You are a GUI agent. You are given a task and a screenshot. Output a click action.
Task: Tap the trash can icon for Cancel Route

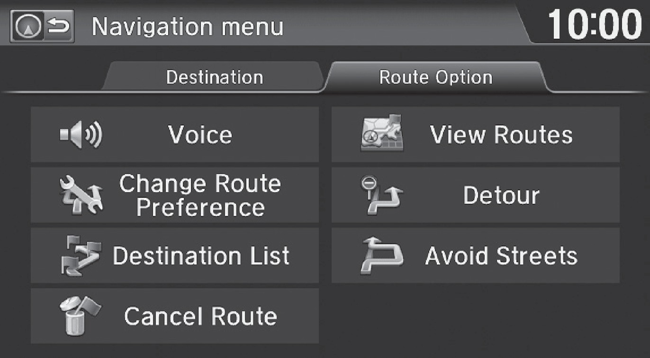tap(80, 316)
